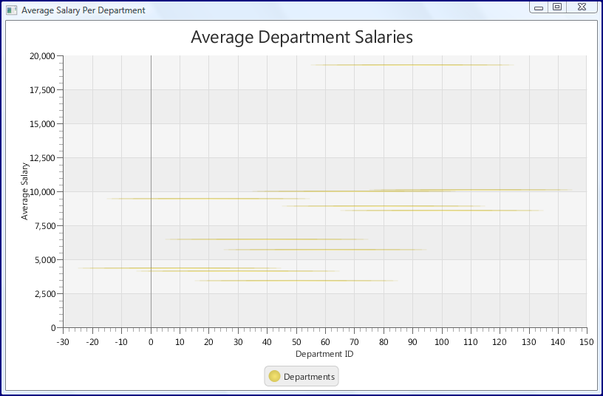
Task: Click the 150 x-axis tick label
Action: point(587,342)
